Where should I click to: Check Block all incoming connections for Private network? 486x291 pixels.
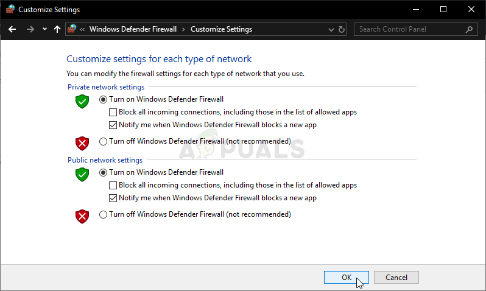[113, 112]
